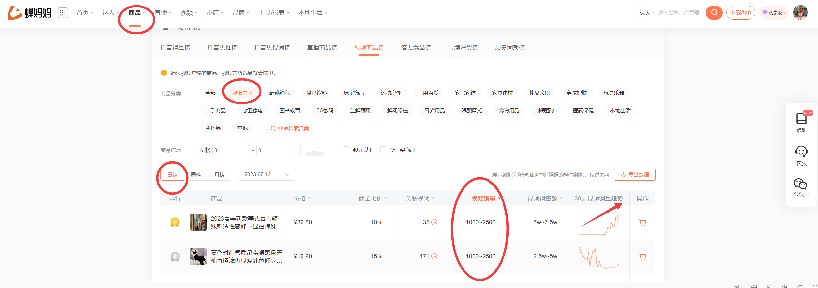Image resolution: width=818 pixels, height=288 pixels.
Task: Switch to the 历史同期榜 tab
Action: coord(510,48)
